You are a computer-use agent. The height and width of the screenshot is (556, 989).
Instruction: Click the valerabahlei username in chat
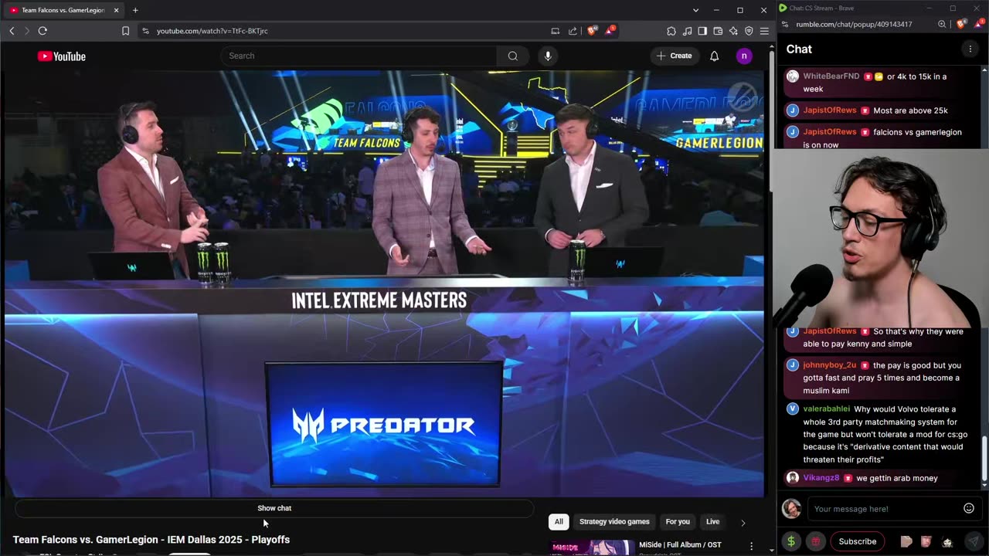pyautogui.click(x=827, y=409)
